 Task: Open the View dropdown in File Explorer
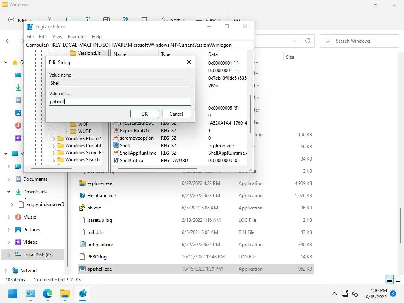[x=208, y=20]
